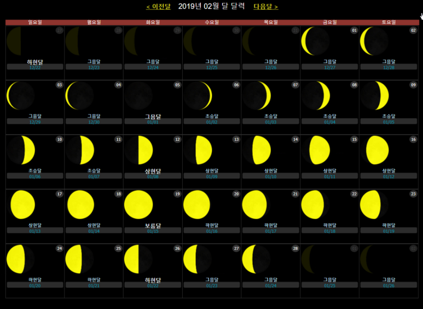Click the lunar date 12/22 bar
Image resolution: width=423 pixels, height=309 pixels.
[x=35, y=67]
